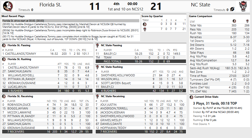
Task: Click the Florida St. logo beside Florida St. Passing
Action: (x=4, y=45)
